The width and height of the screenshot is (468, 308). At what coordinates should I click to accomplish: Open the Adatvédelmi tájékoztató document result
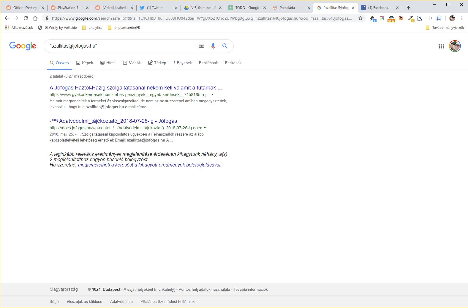point(118,121)
